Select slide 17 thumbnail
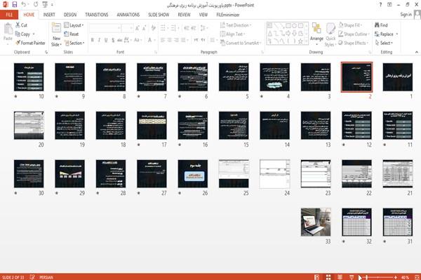Screen dimensions: 421x280 tap(152, 126)
